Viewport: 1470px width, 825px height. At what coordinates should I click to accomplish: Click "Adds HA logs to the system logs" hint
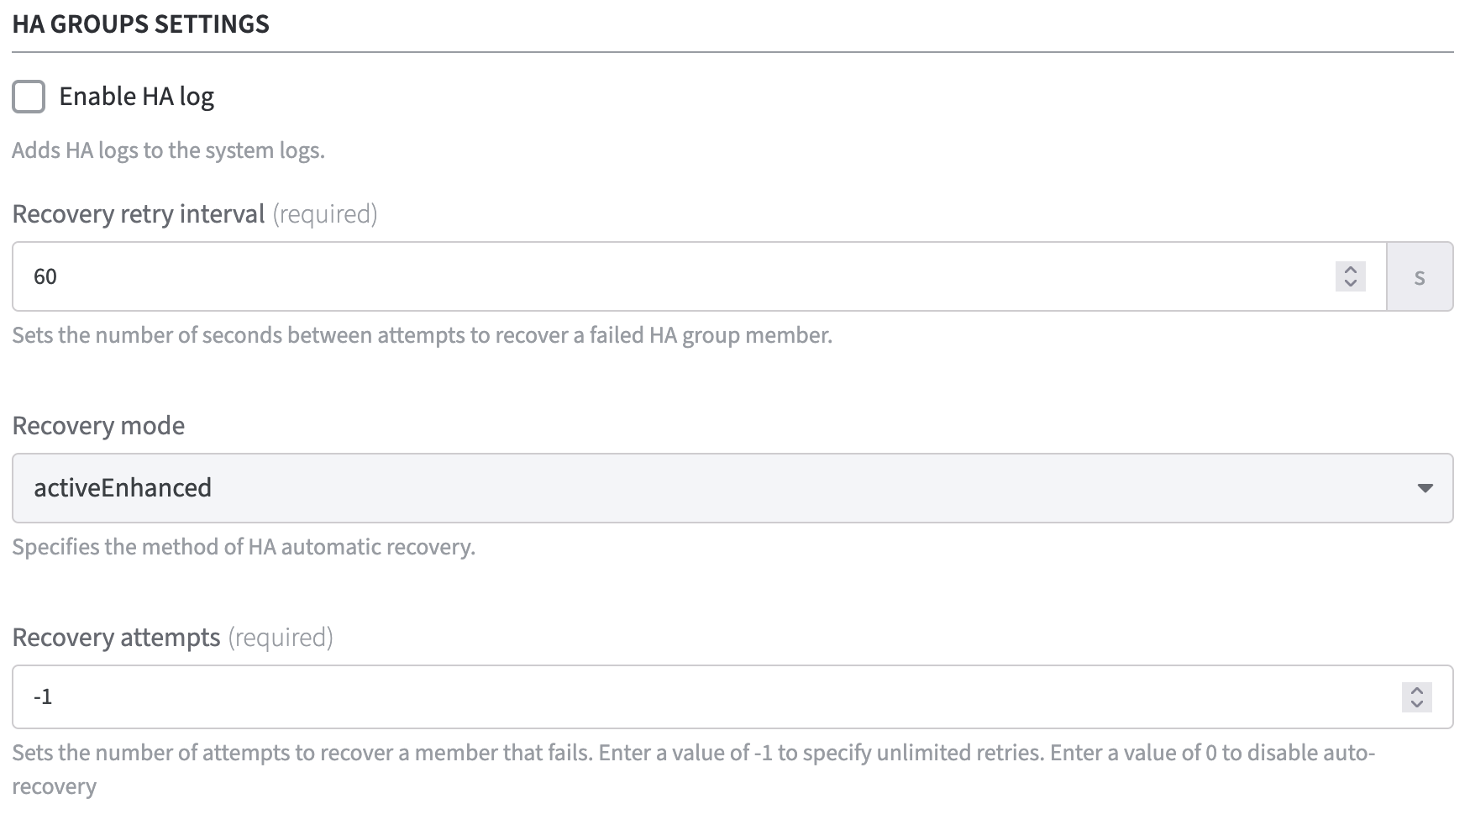pyautogui.click(x=168, y=150)
